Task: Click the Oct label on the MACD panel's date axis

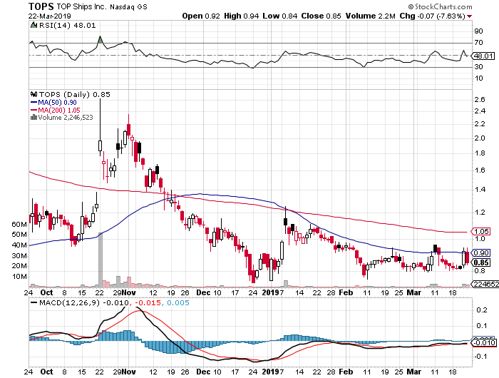Action: tap(47, 372)
